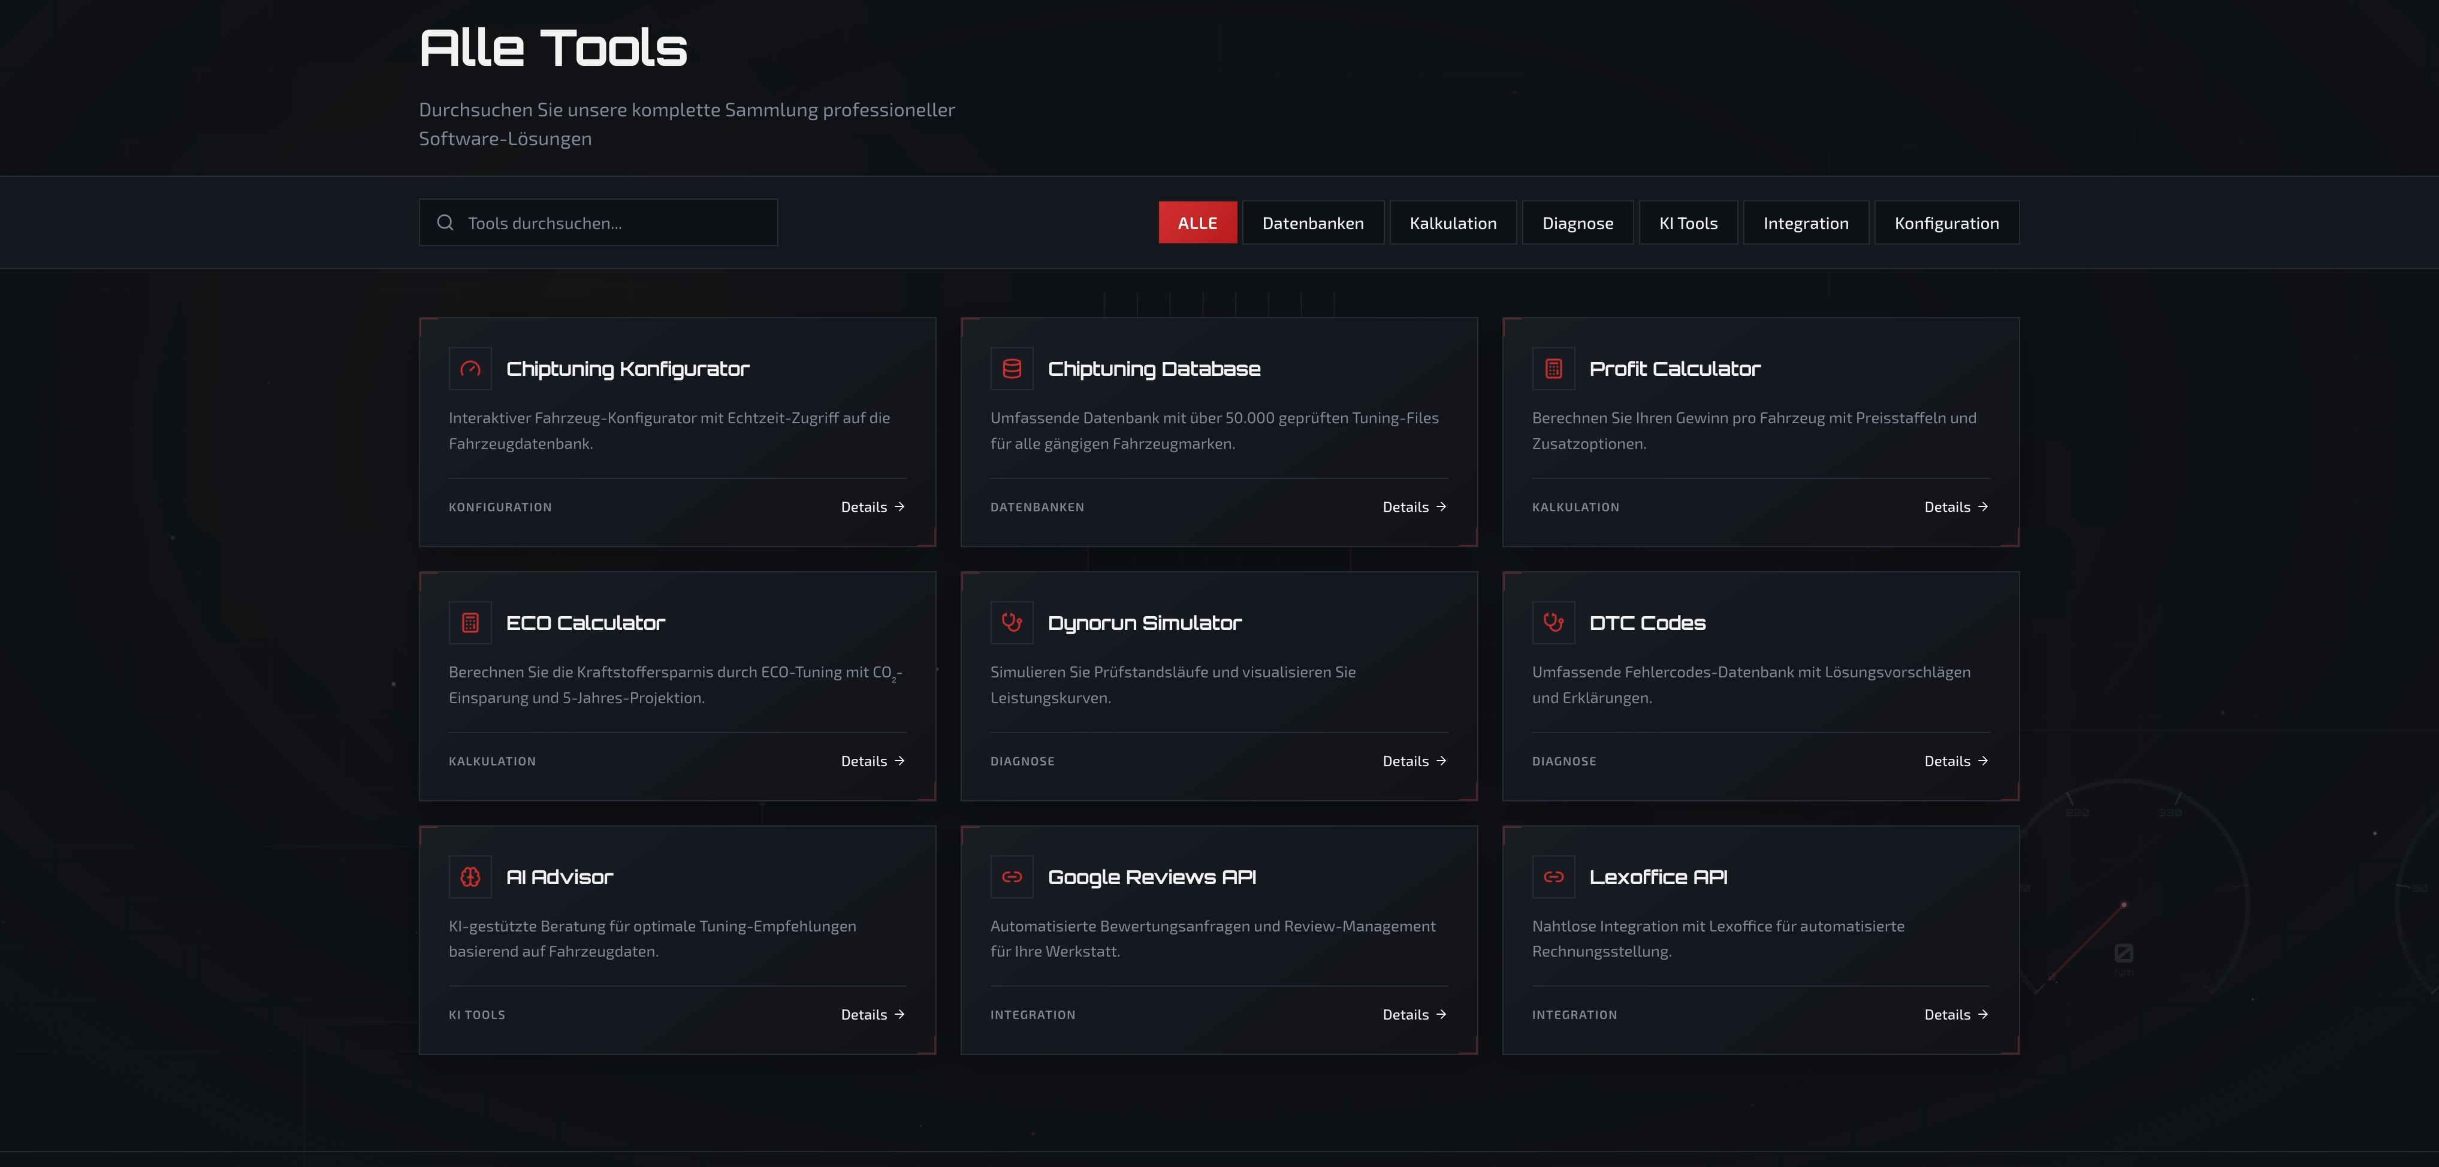Click the Lexoffice API card title
Image resolution: width=2439 pixels, height=1167 pixels.
pyautogui.click(x=1659, y=877)
